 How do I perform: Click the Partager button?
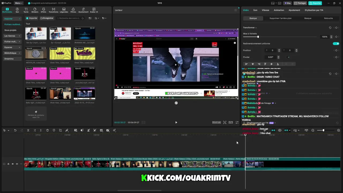coord(300,3)
